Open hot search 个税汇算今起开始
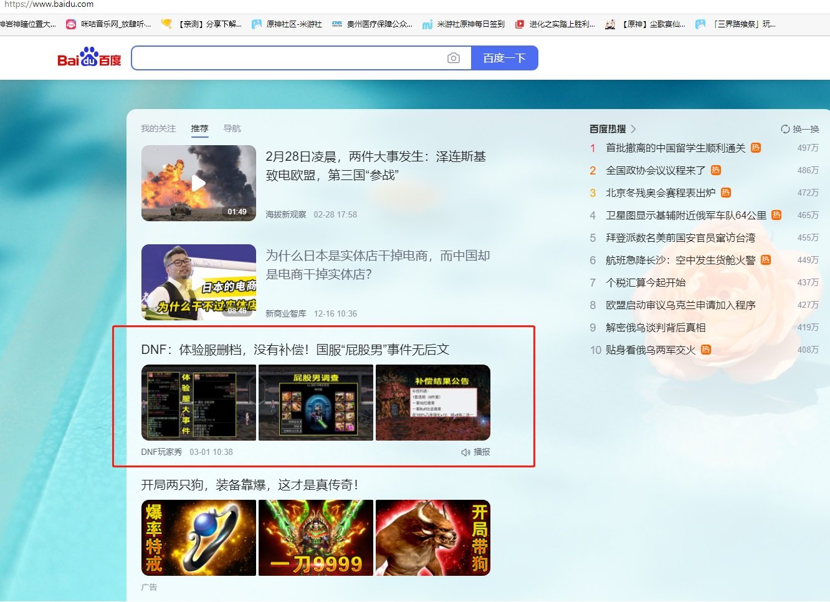The width and height of the screenshot is (830, 602). click(646, 282)
